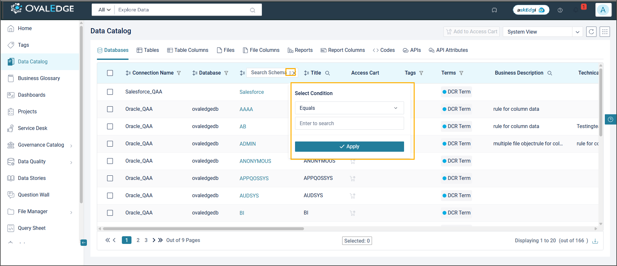Open the APPQOSSYS schema link

(254, 178)
